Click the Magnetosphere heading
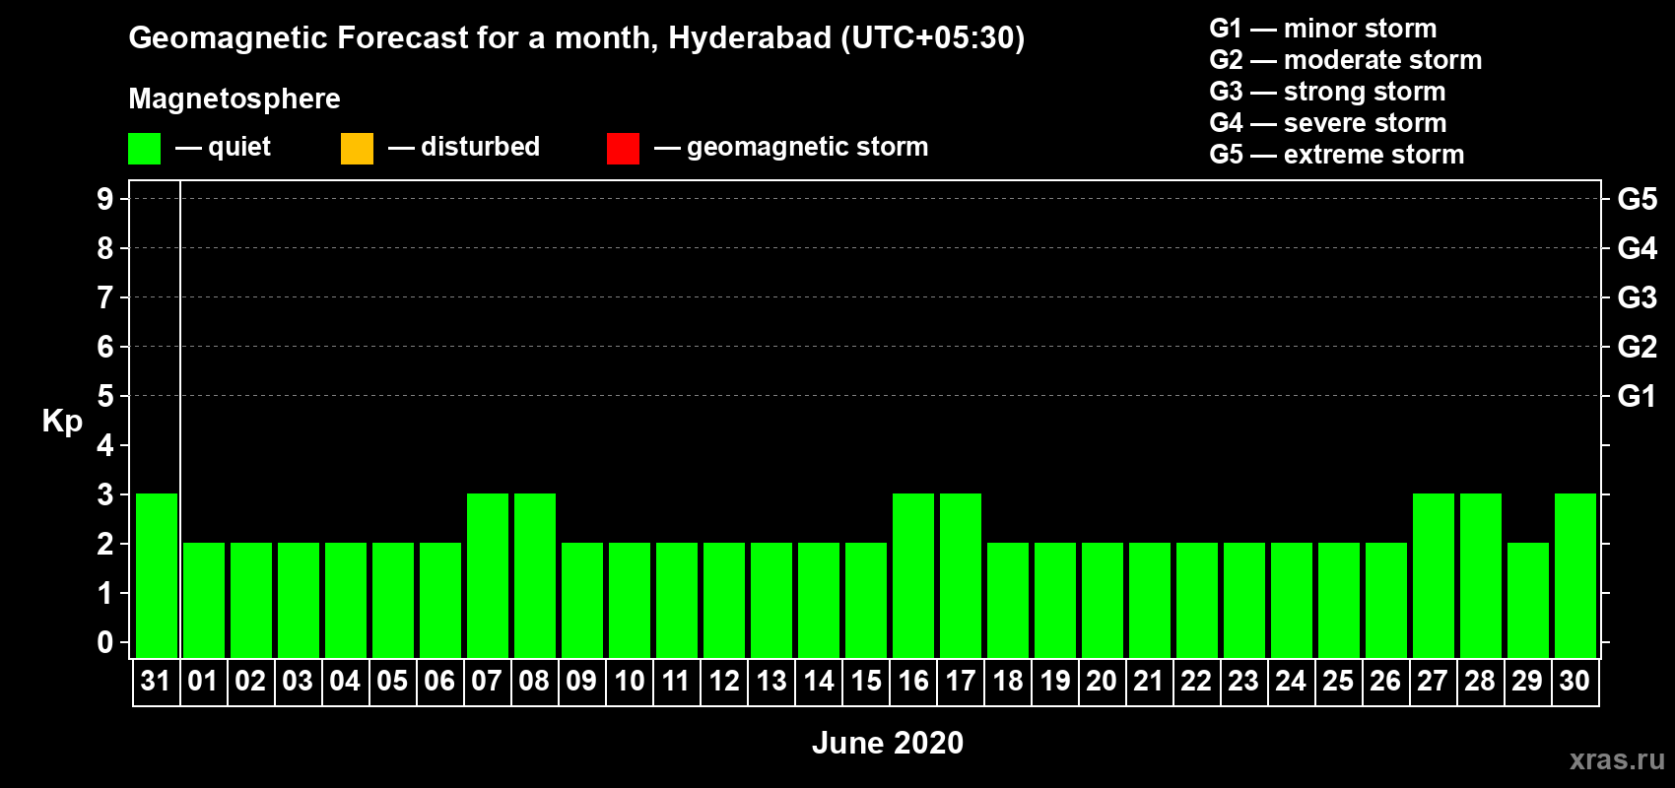Screen dimensions: 1675x788 pos(234,99)
